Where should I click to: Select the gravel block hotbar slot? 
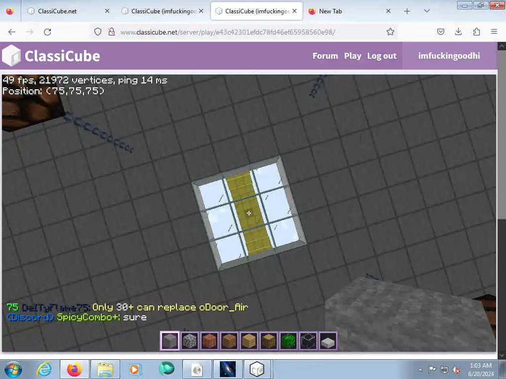pos(190,341)
